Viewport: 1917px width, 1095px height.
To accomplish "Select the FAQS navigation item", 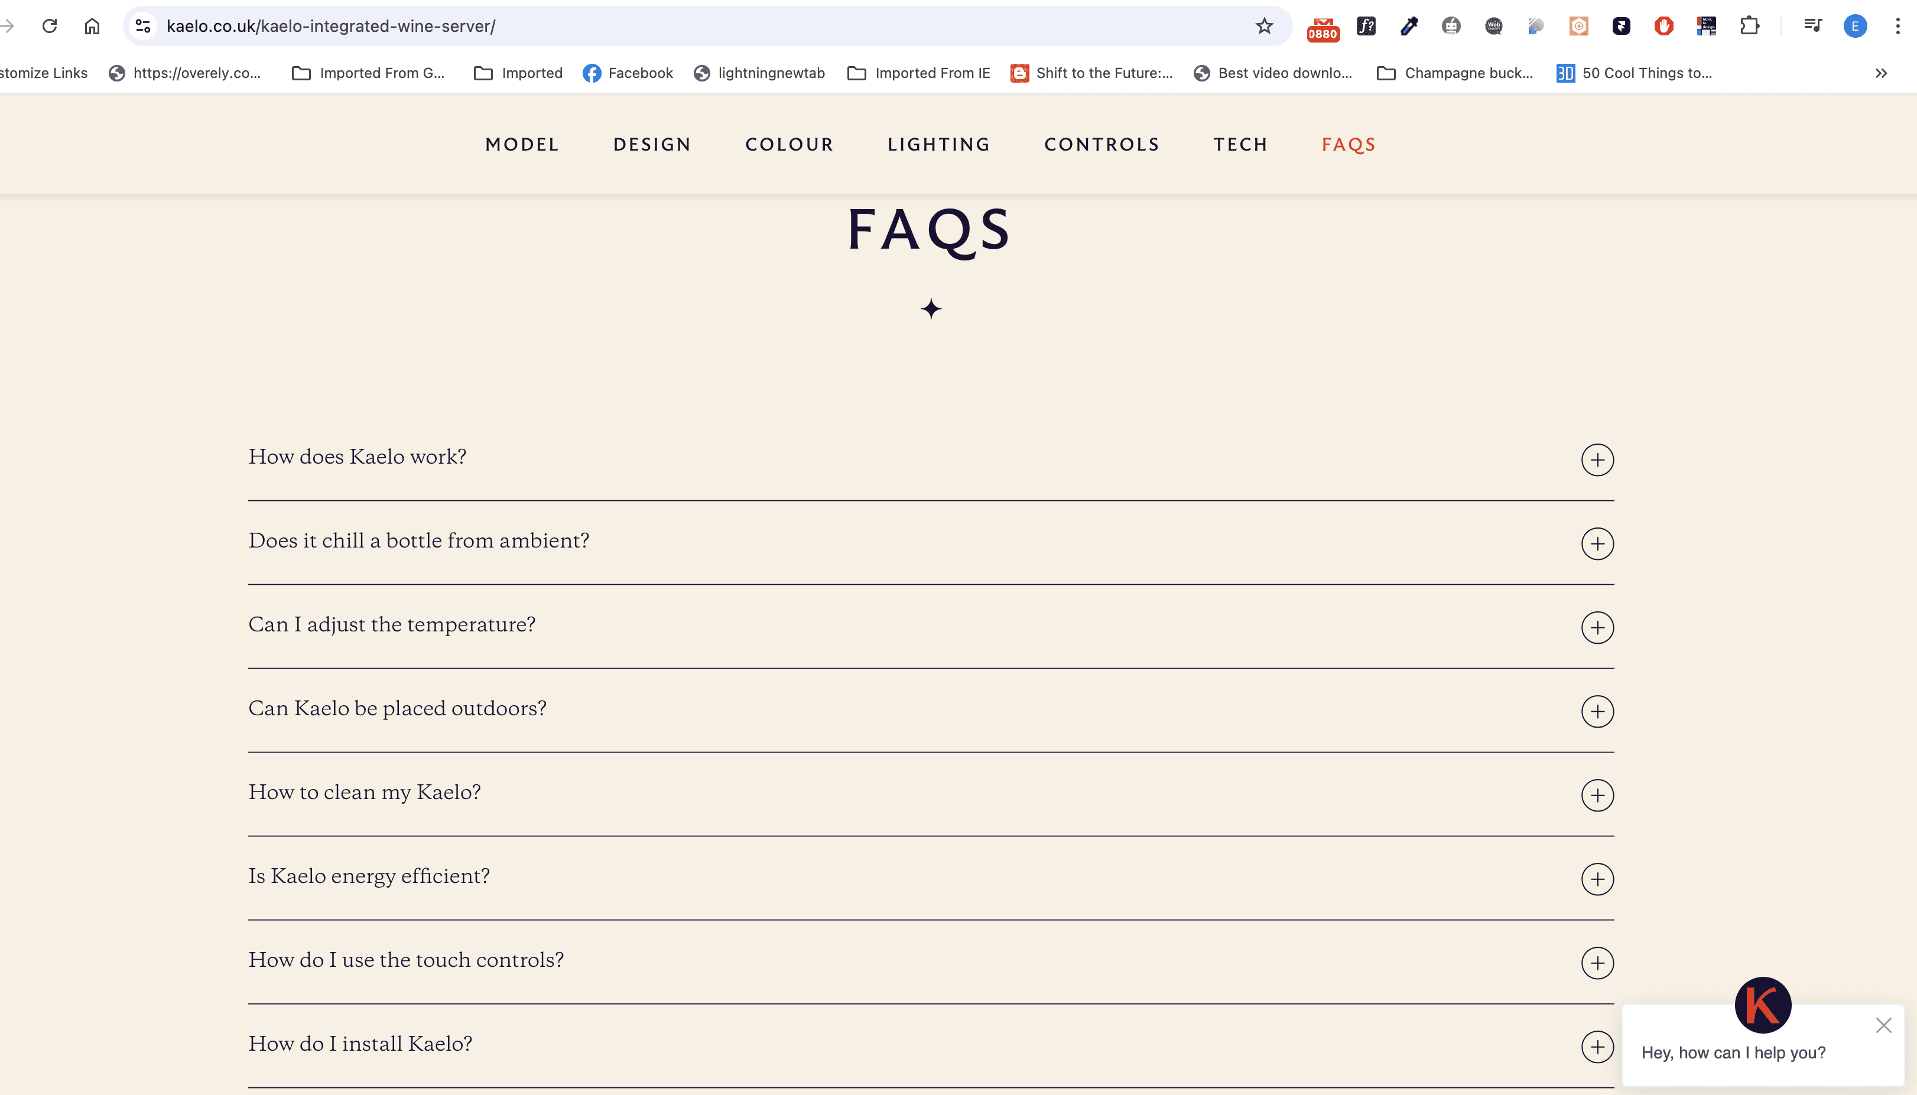I will [x=1348, y=144].
